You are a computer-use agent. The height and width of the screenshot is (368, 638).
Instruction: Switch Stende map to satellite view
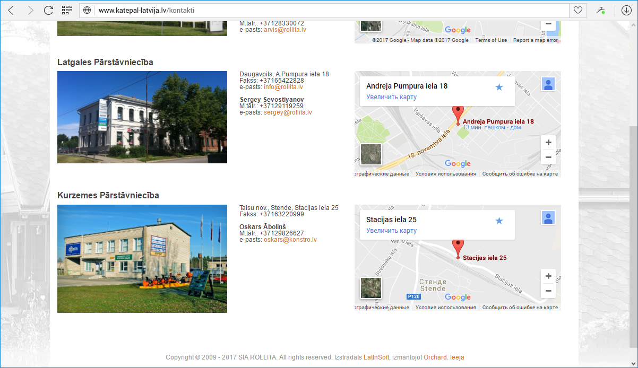371,288
